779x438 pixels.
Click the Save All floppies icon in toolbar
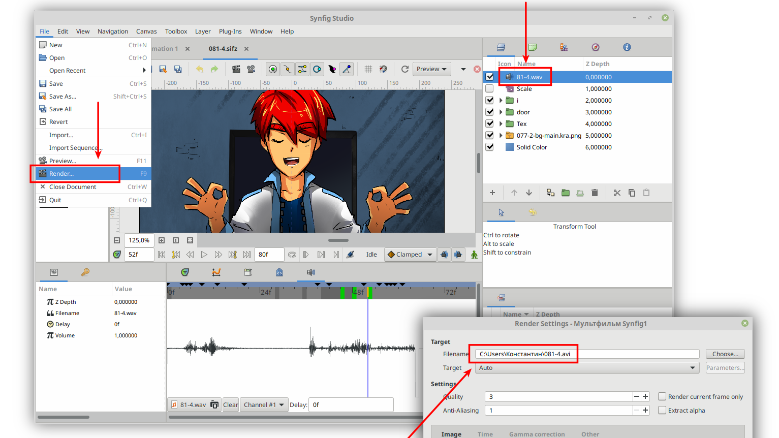pyautogui.click(x=178, y=69)
